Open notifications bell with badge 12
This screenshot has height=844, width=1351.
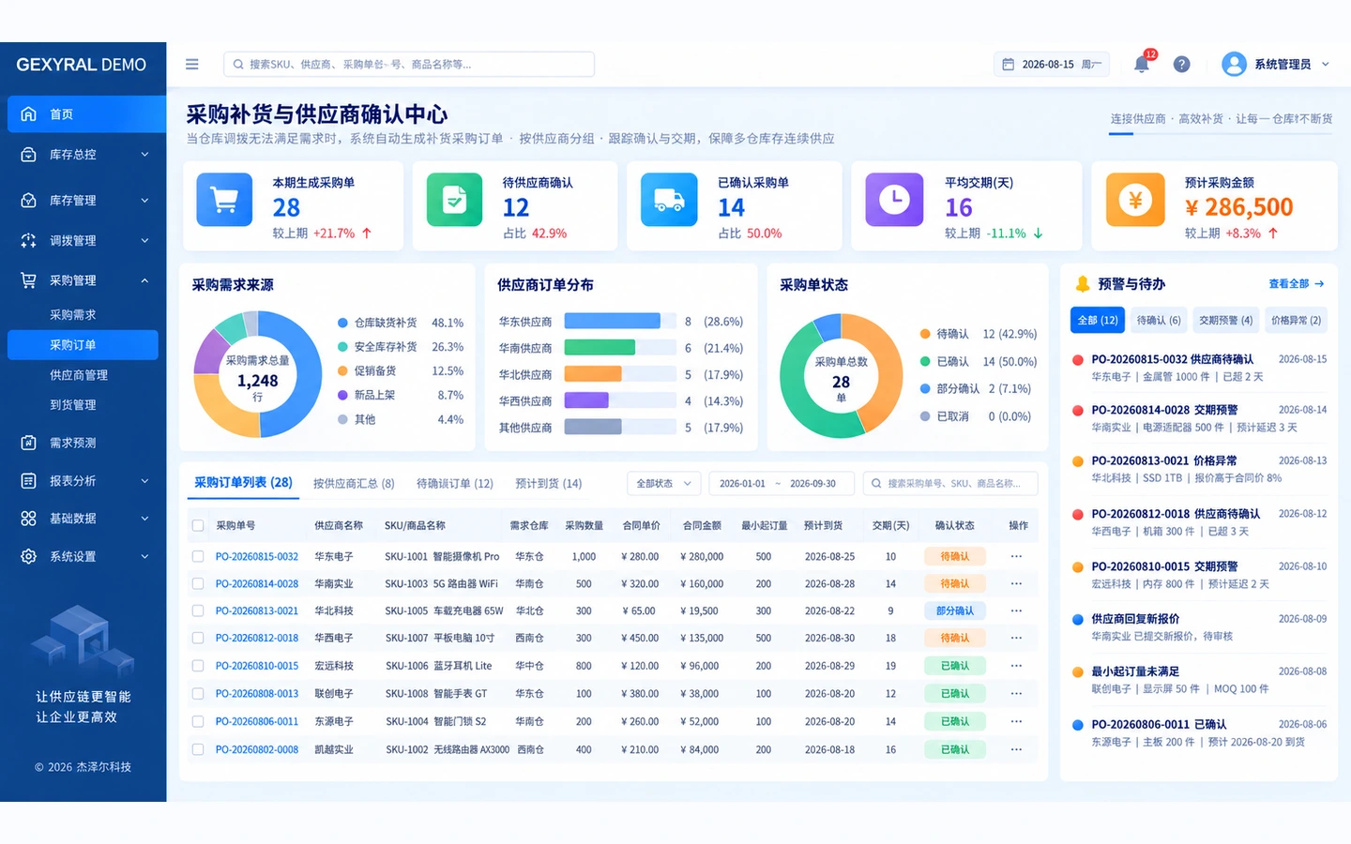coord(1142,64)
